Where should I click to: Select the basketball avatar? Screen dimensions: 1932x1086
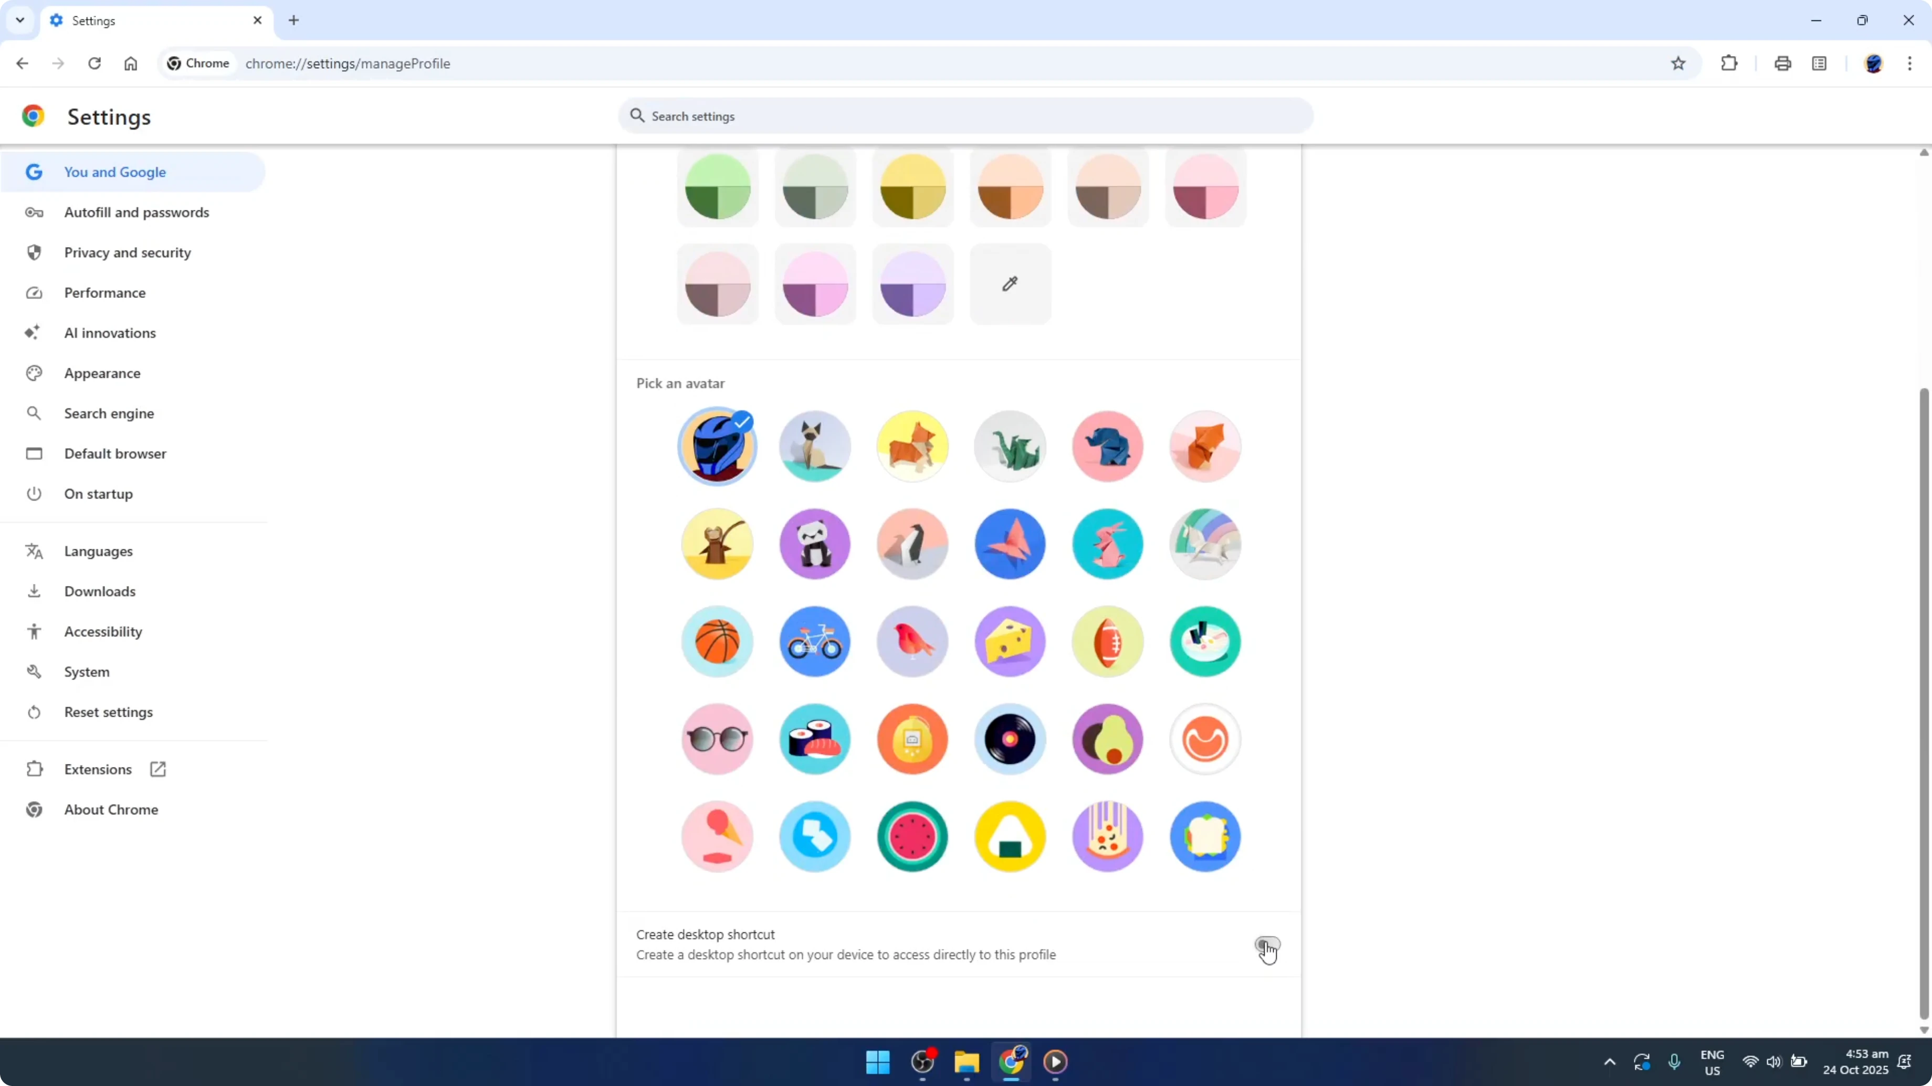click(716, 642)
